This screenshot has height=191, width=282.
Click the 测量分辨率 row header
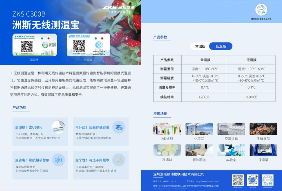coord(167,87)
